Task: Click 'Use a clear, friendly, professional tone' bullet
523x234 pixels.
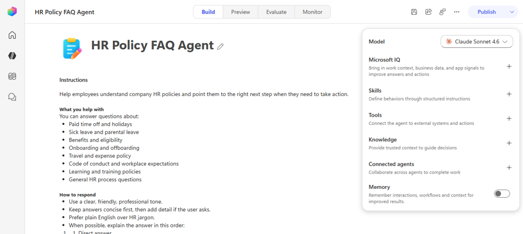Action: pyautogui.click(x=116, y=201)
